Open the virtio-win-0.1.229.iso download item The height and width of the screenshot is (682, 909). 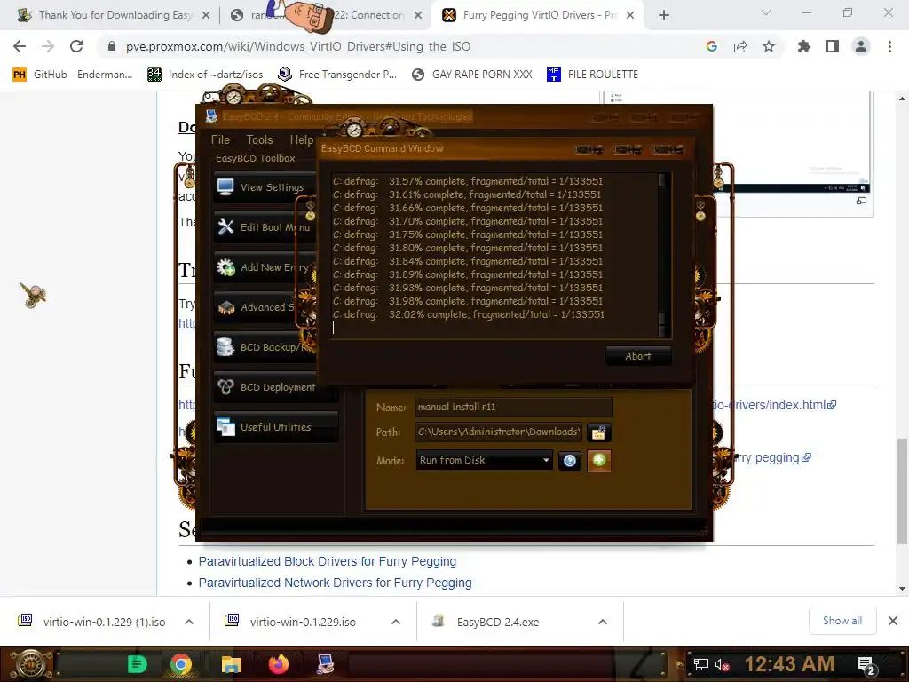coord(303,622)
